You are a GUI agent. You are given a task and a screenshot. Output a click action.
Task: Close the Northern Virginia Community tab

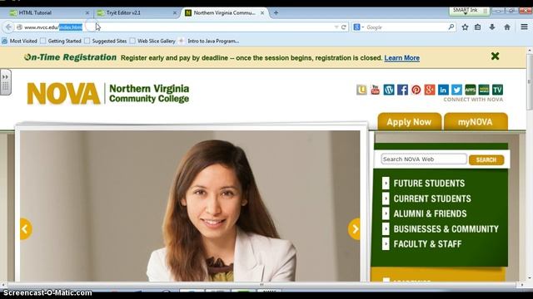click(262, 13)
